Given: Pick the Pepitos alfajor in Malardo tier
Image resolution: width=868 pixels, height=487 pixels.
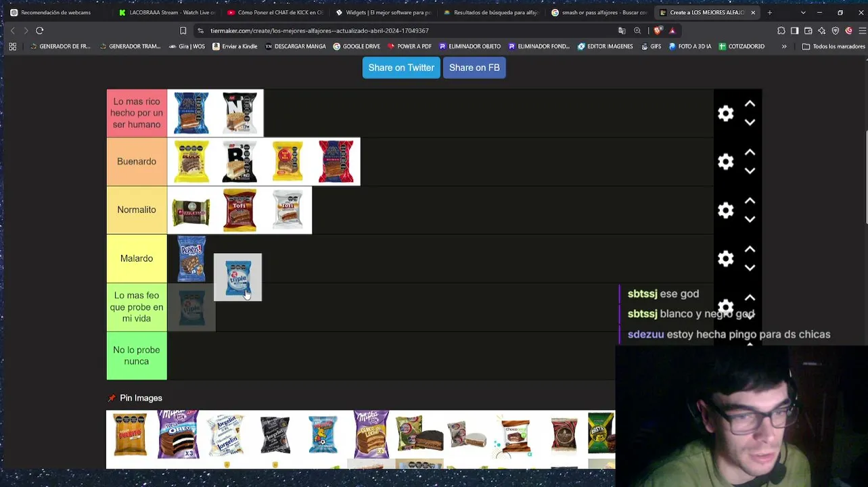Looking at the screenshot, I should click(x=191, y=258).
